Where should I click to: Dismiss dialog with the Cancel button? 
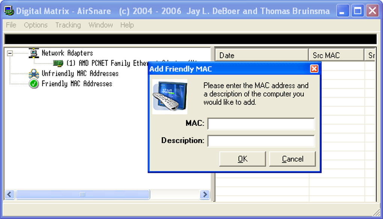point(293,159)
